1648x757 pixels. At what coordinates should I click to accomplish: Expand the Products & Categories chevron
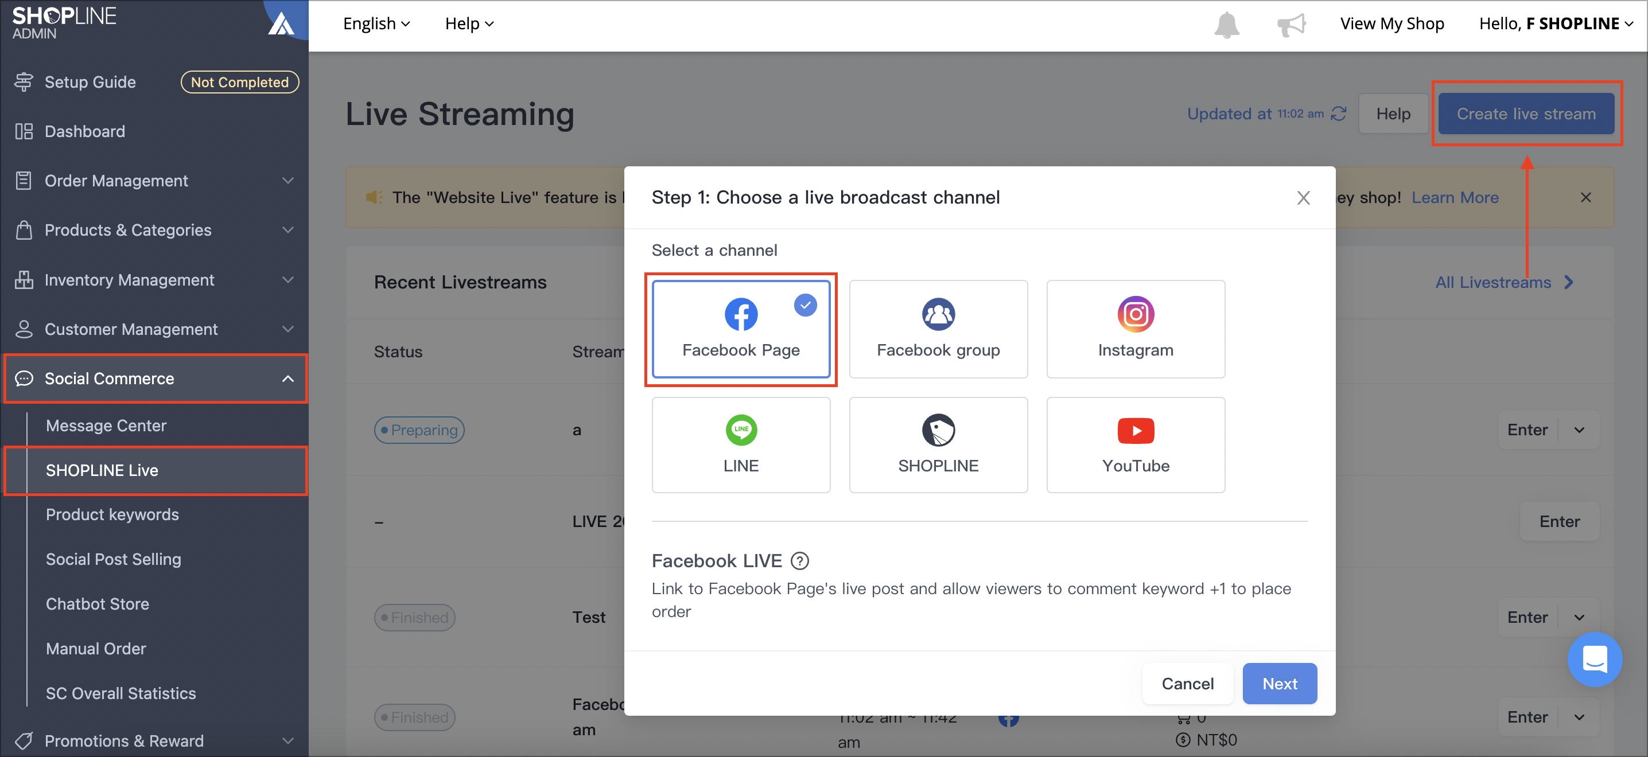click(288, 229)
